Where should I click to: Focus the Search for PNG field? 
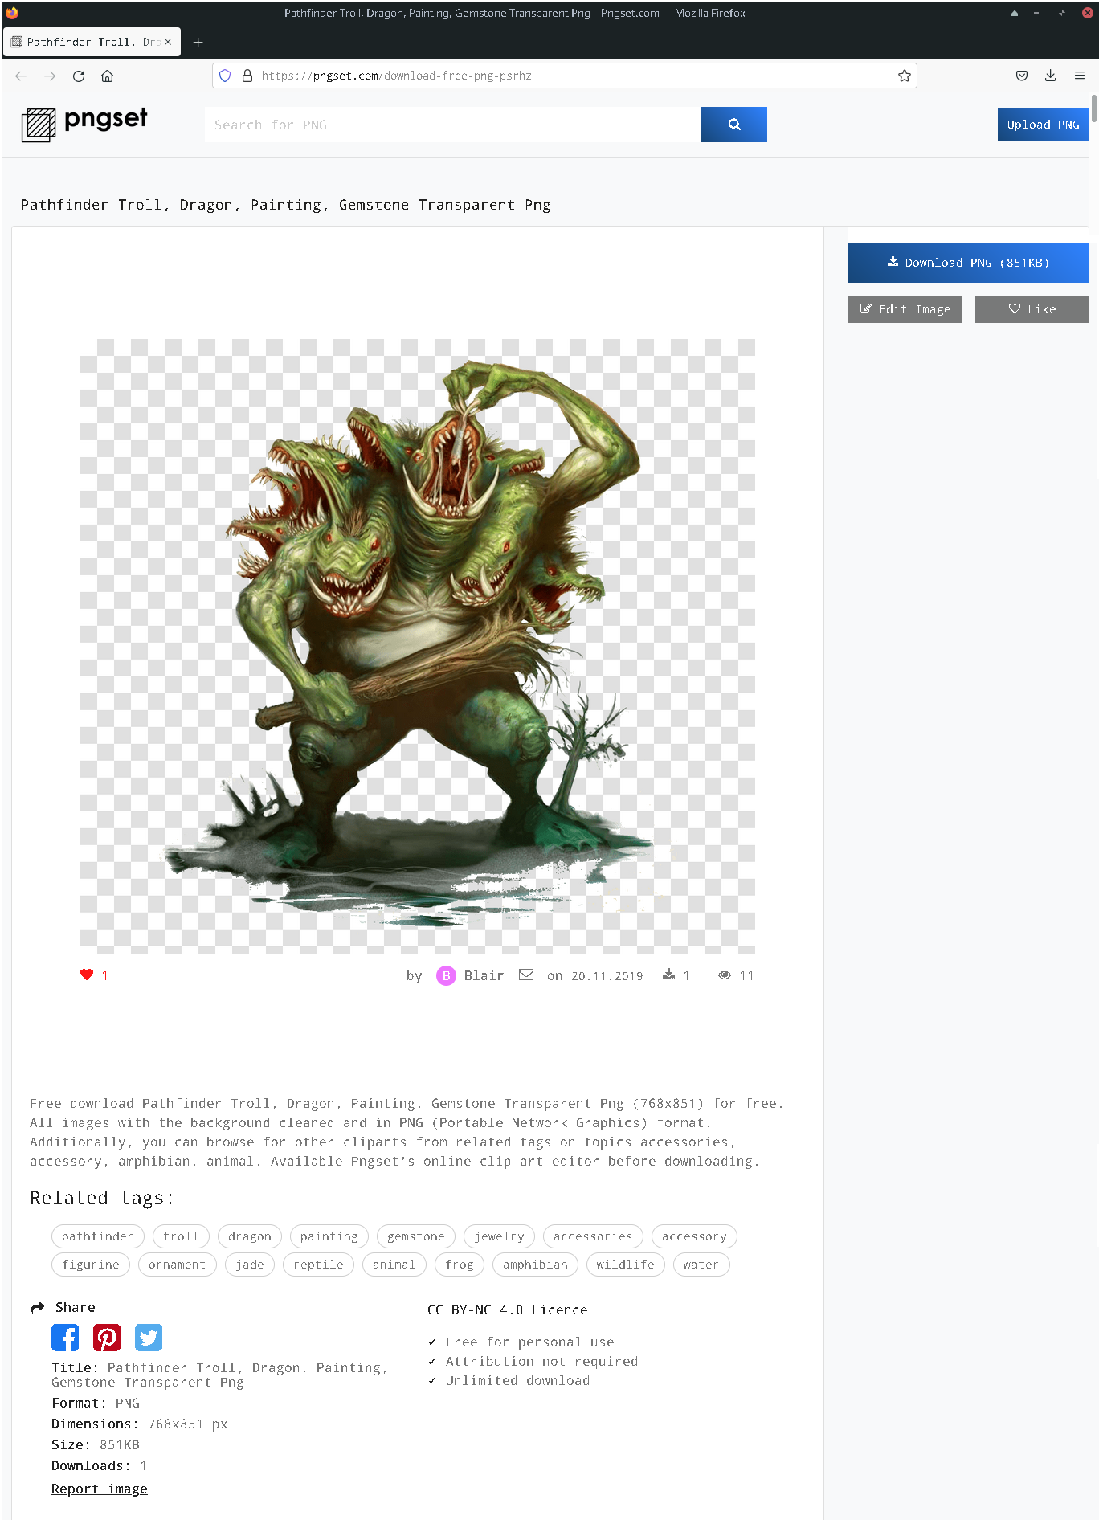[x=452, y=125]
